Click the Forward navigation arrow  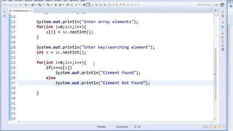tap(135, 5)
